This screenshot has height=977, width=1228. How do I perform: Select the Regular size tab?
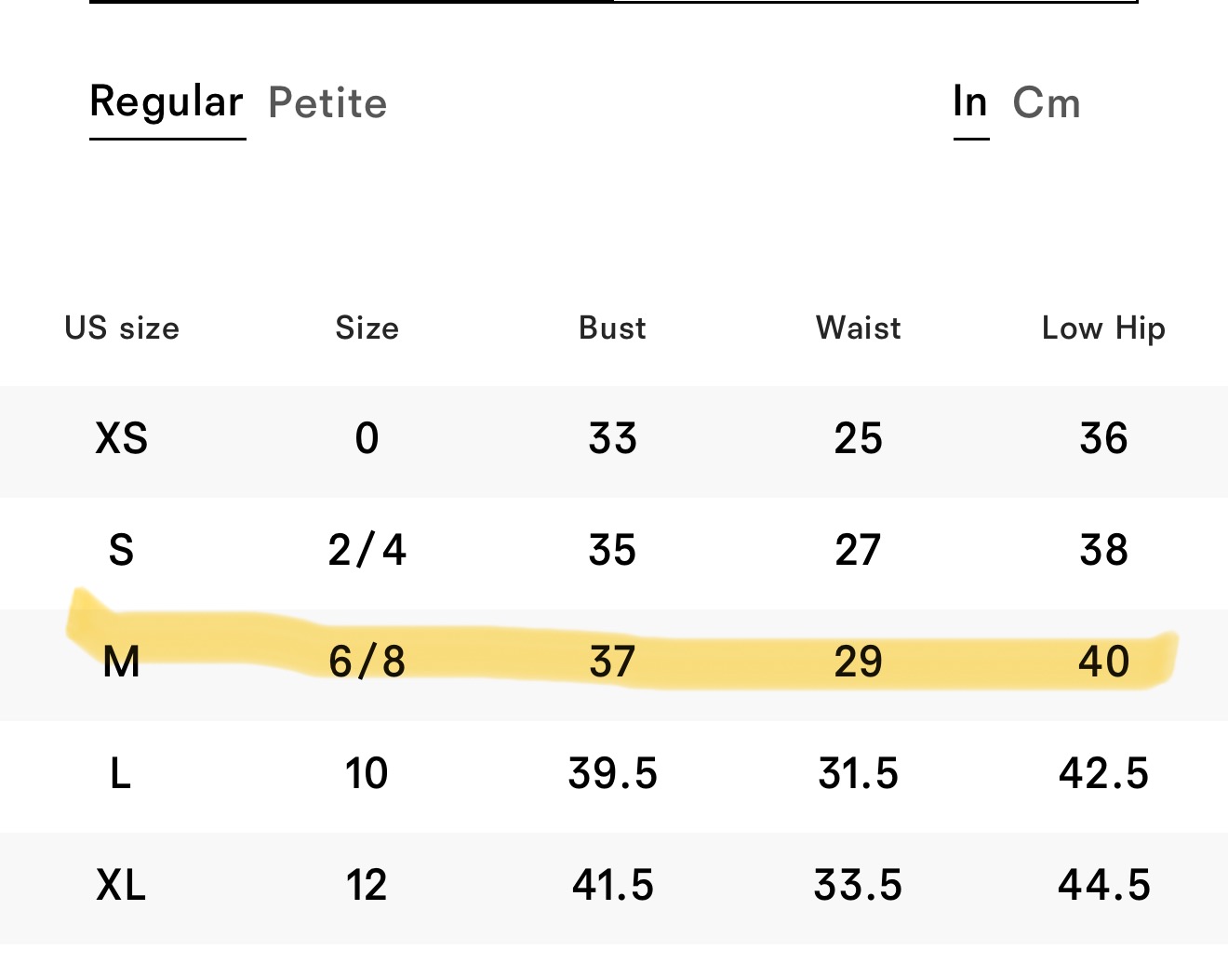(167, 102)
